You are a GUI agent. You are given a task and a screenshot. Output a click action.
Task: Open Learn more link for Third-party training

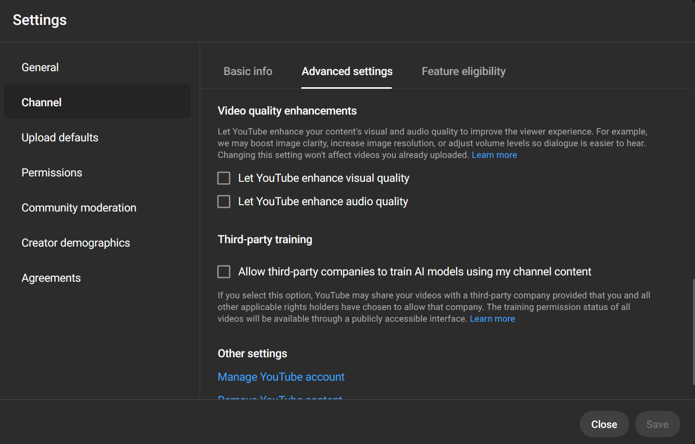[x=492, y=319]
